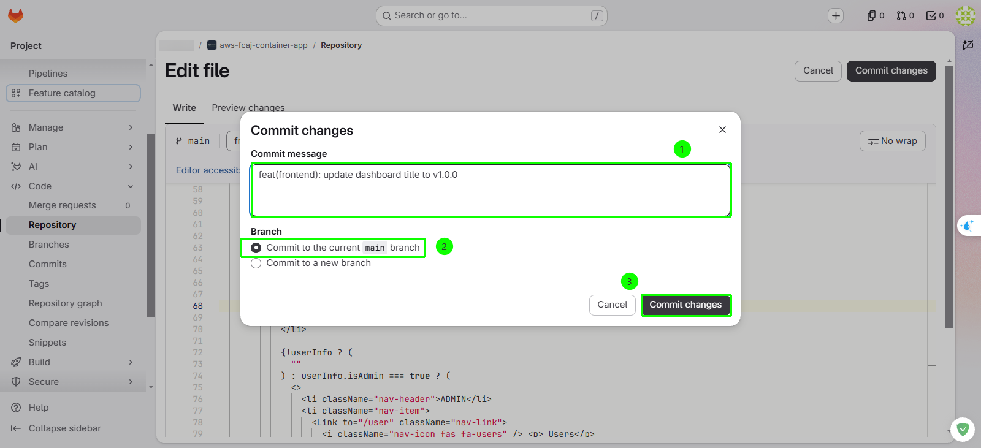This screenshot has height=448, width=981.
Task: Click the project avatar in breadcrumb
Action: pos(212,45)
